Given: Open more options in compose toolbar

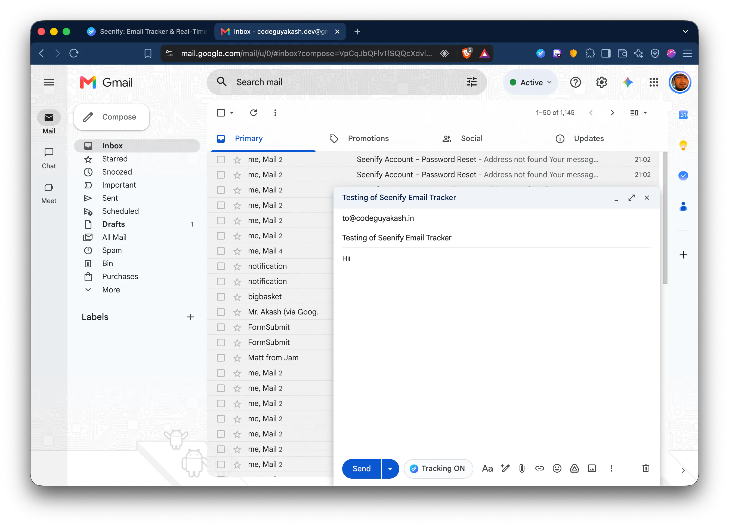Looking at the screenshot, I should point(611,468).
